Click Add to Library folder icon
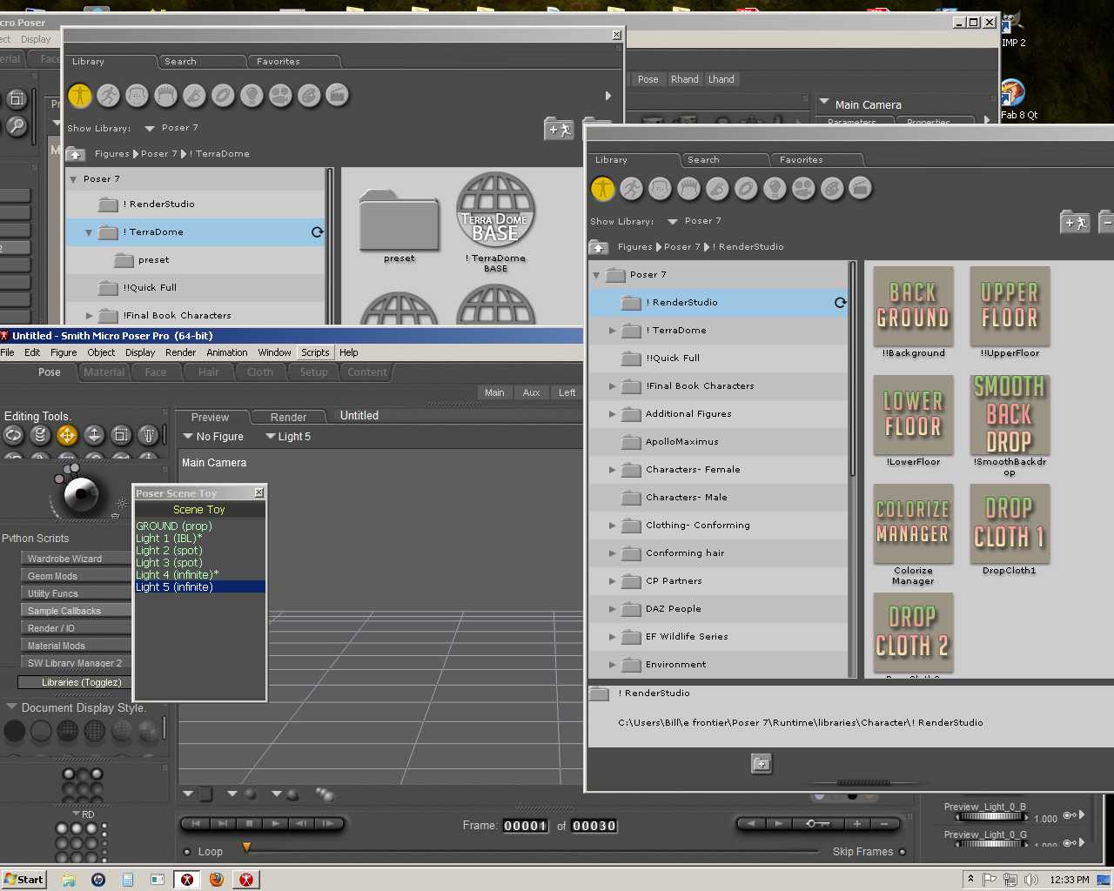 761,764
